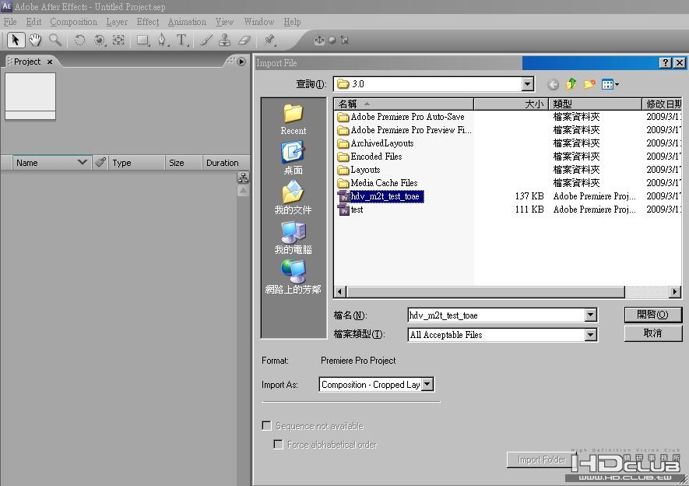Click the view axis mode icon
The width and height of the screenshot is (689, 486).
pos(344,40)
